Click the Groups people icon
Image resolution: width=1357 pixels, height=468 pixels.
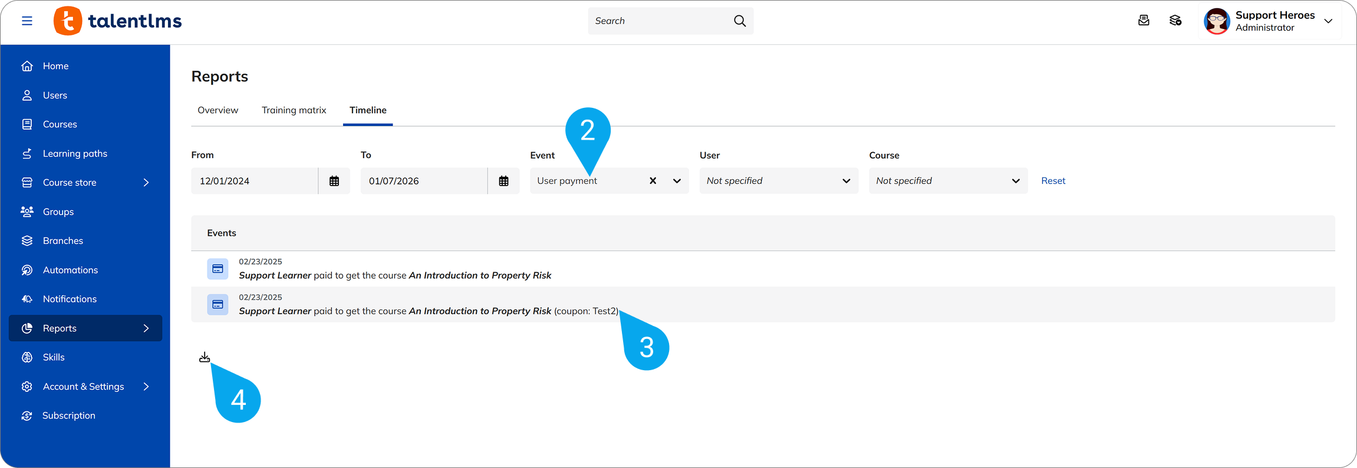[x=27, y=212]
